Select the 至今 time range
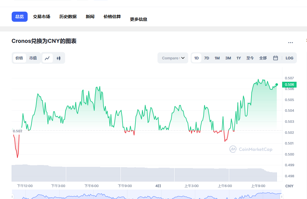Screen dimensions: 307x199 tap(250, 58)
